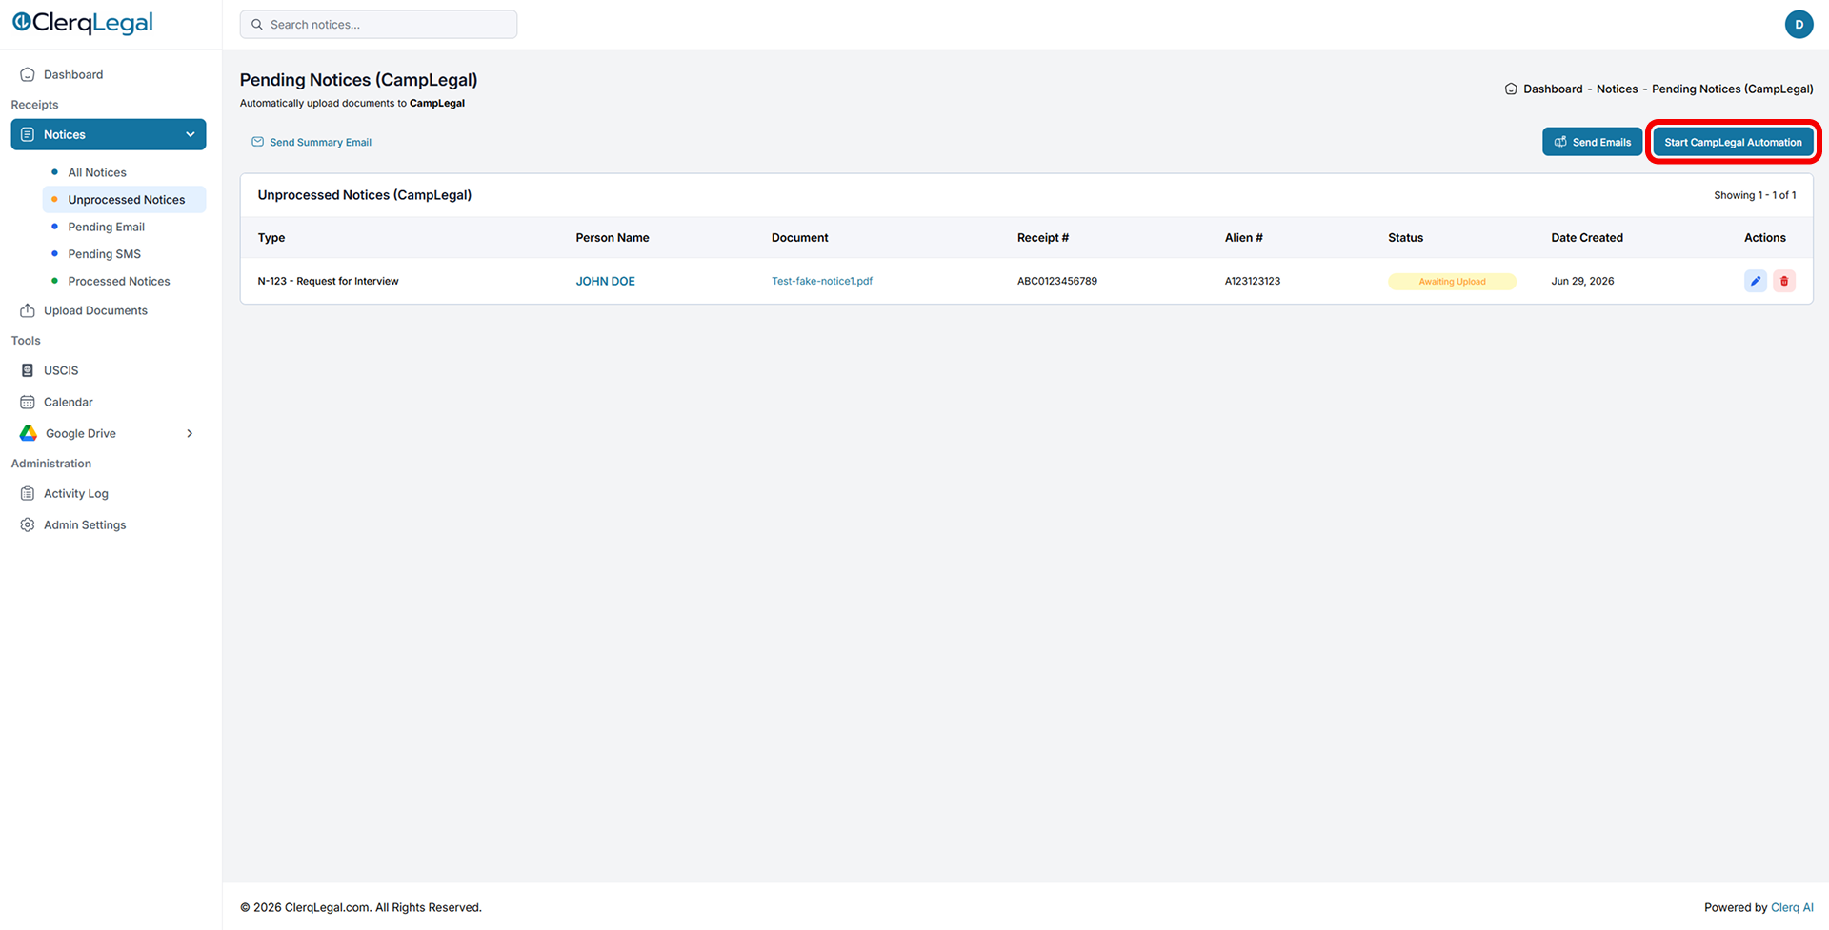
Task: Click the ClerqLegal logo
Action: click(83, 23)
